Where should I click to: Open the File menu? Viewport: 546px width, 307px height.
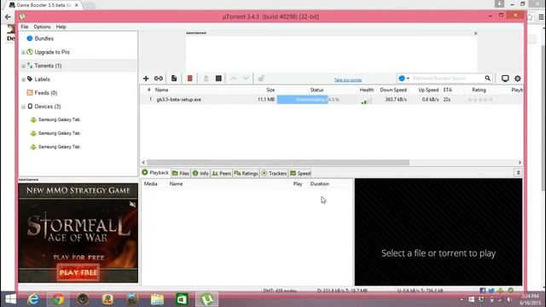tap(25, 26)
